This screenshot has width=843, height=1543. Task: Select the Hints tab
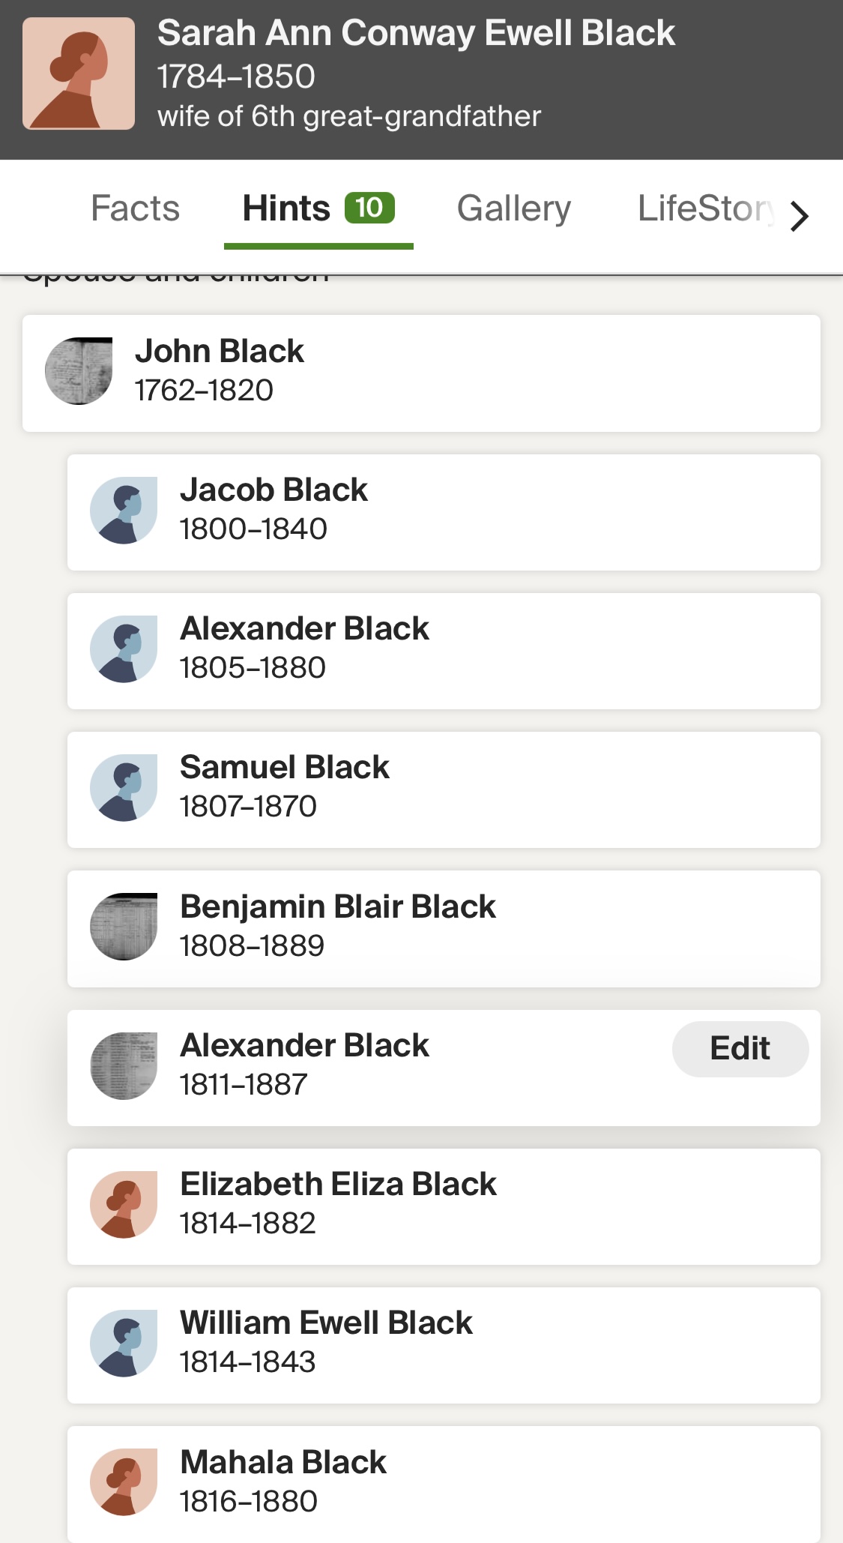(286, 208)
